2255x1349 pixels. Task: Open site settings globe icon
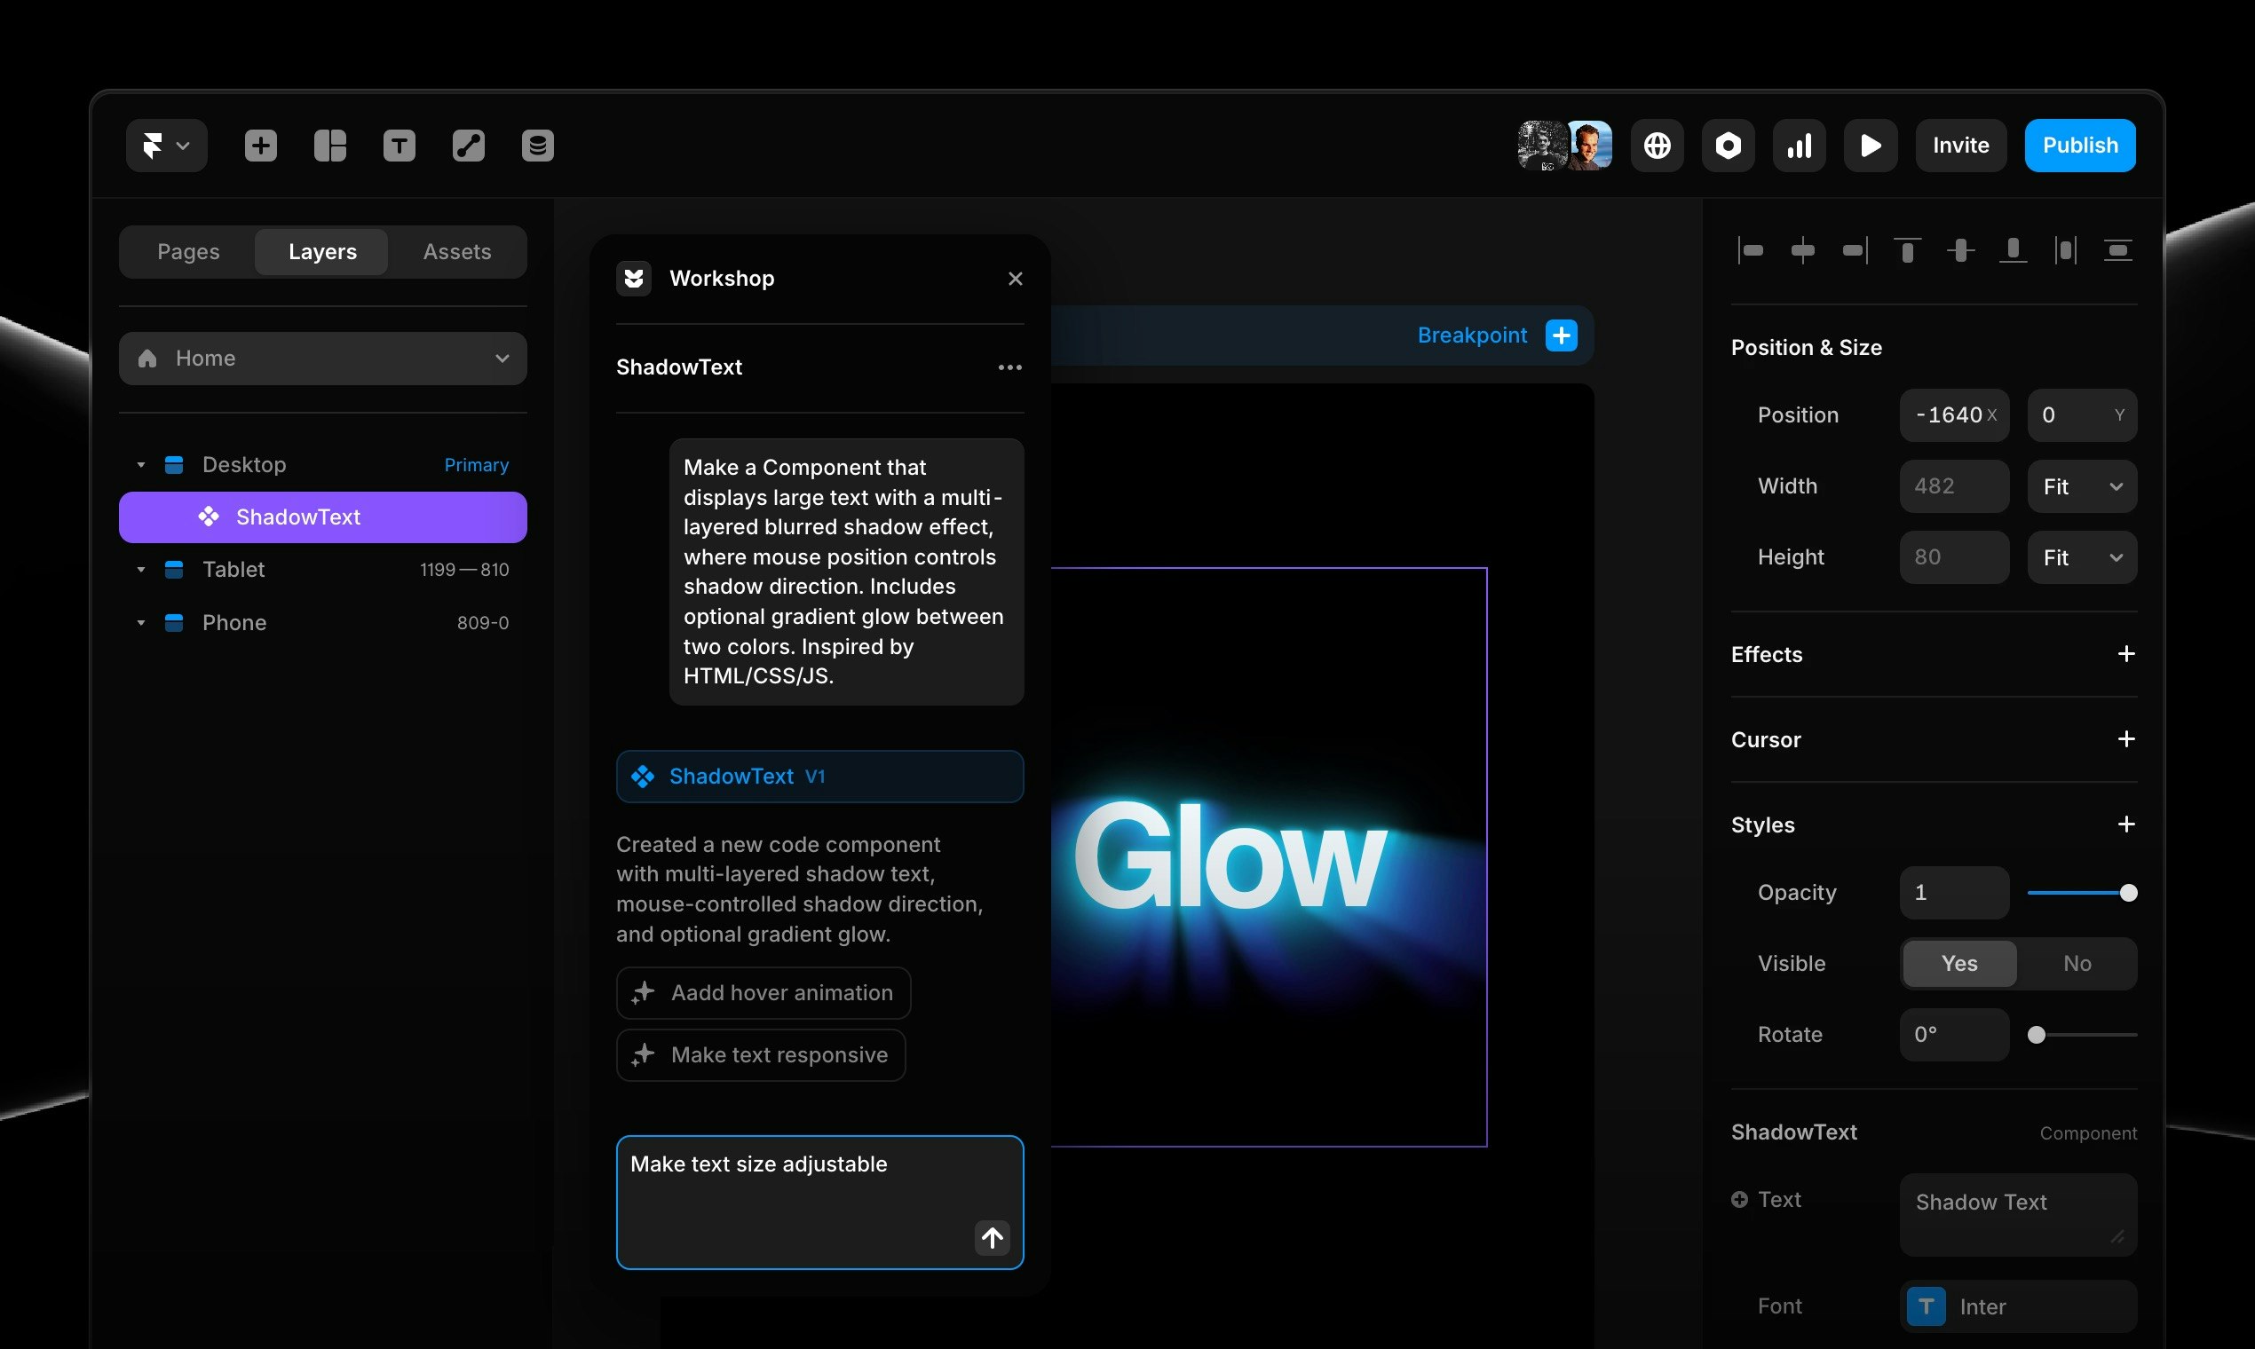coord(1657,146)
